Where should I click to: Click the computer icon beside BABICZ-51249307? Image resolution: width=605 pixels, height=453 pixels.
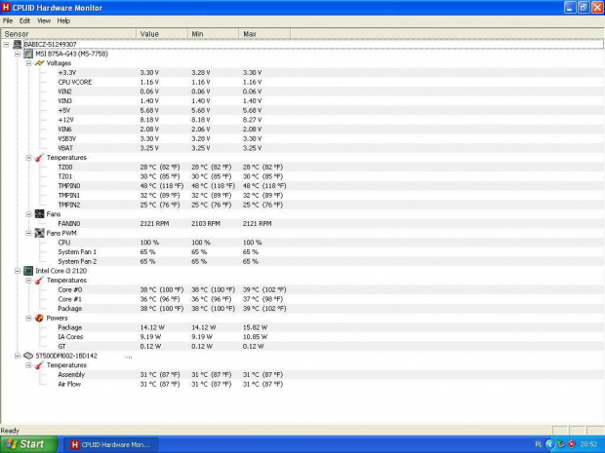18,44
